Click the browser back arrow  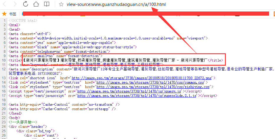pyautogui.click(x=4, y=4)
